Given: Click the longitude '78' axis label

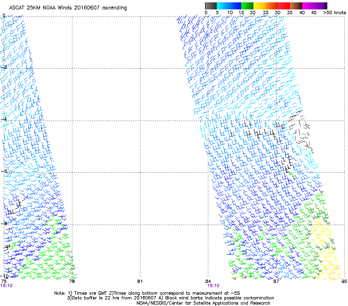Looking at the screenshot, I should pos(72,282).
